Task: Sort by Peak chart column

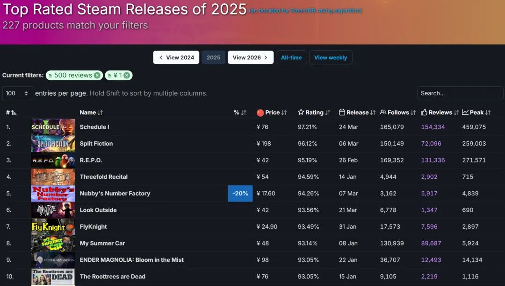Action: tap(476, 112)
